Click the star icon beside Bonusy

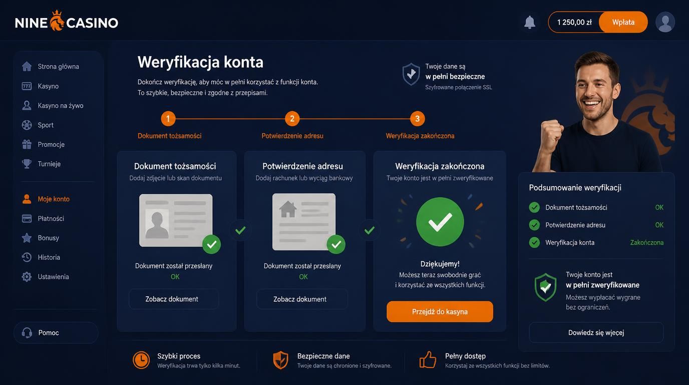[x=27, y=238]
